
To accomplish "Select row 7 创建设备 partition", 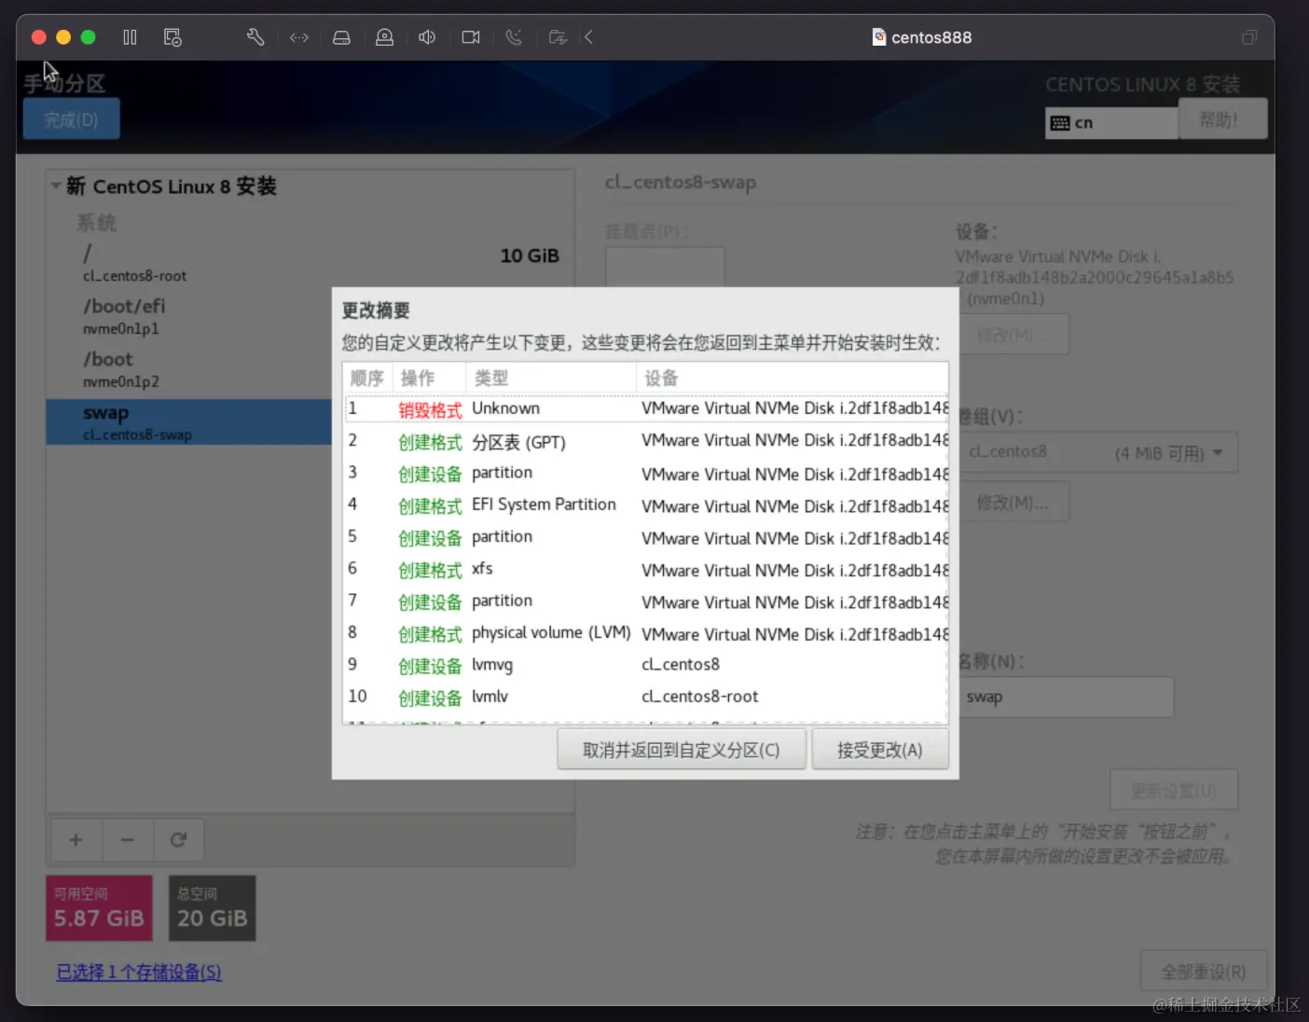I will [646, 601].
